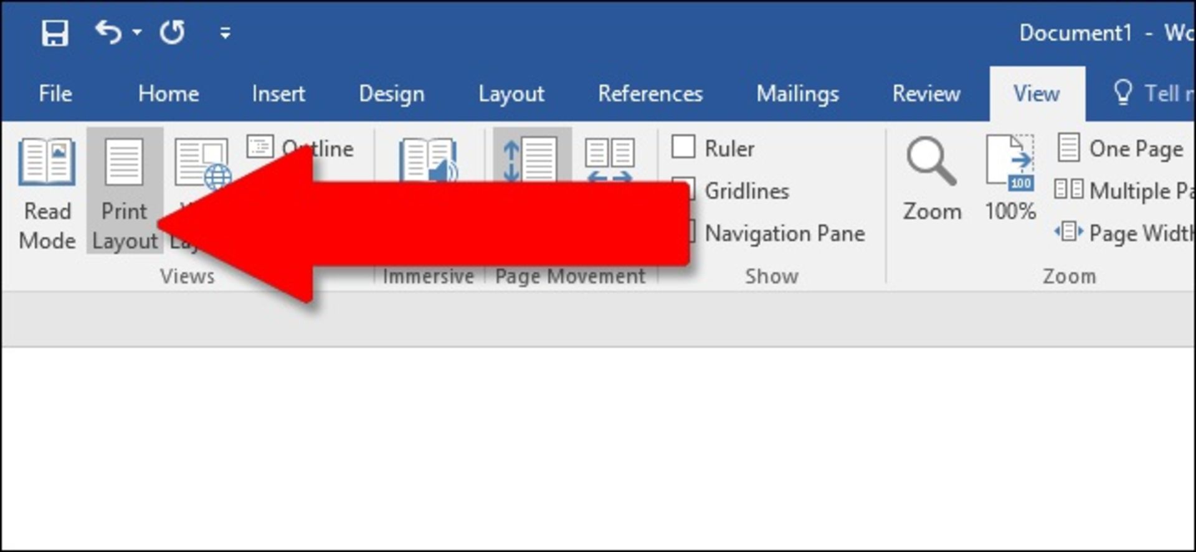Click in the blank document page
Viewport: 1196px width, 552px height.
click(598, 447)
